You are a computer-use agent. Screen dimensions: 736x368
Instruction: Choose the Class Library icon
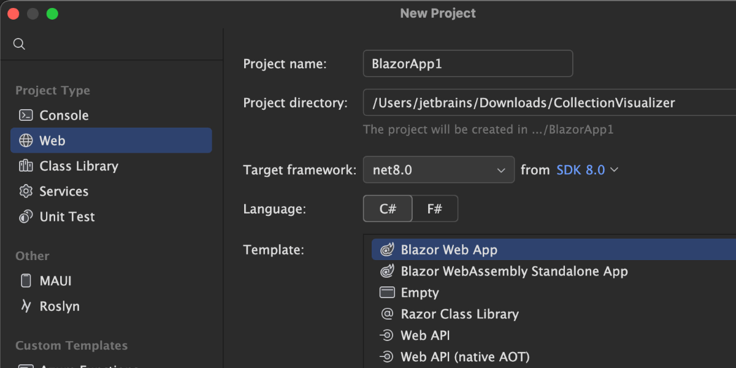coord(26,166)
